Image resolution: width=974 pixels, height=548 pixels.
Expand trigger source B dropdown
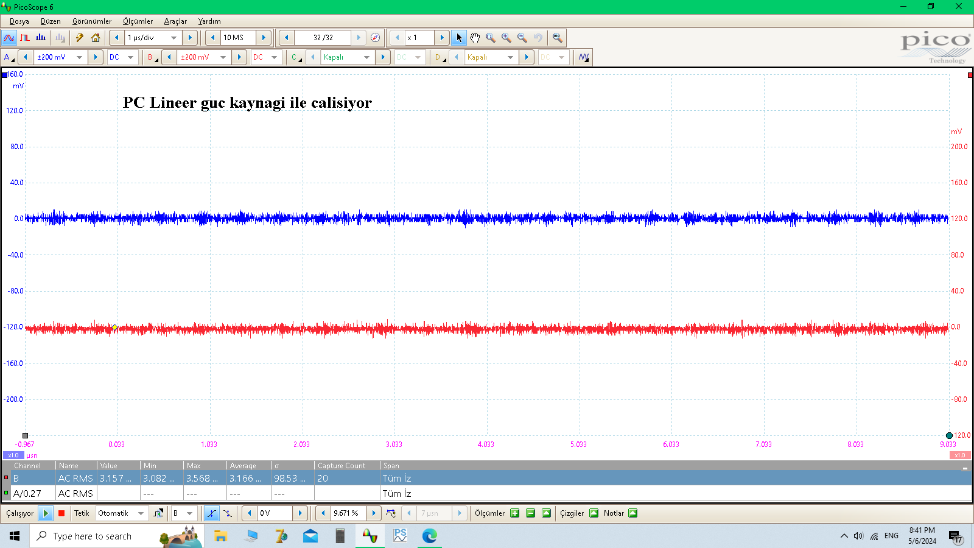coord(189,513)
